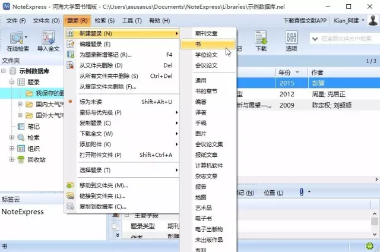This screenshot has width=380, height=252.
Task: Select 从所有文件夹中删除 (S) entry
Action: click(122, 76)
